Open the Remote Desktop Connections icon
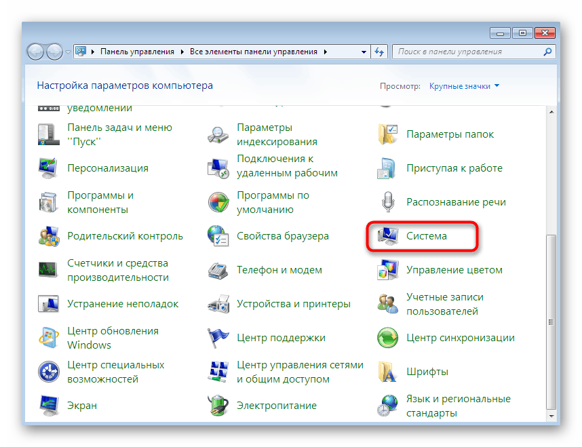This screenshot has width=582, height=447. point(218,168)
